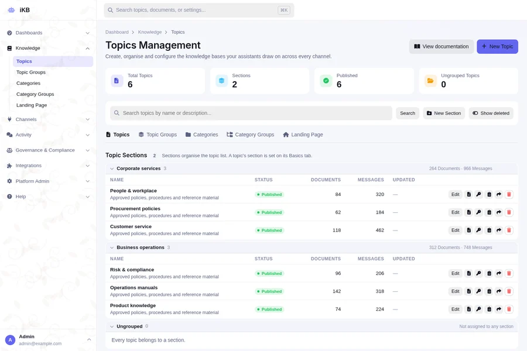Focus the search topics by name field
The width and height of the screenshot is (527, 351).
(x=251, y=113)
